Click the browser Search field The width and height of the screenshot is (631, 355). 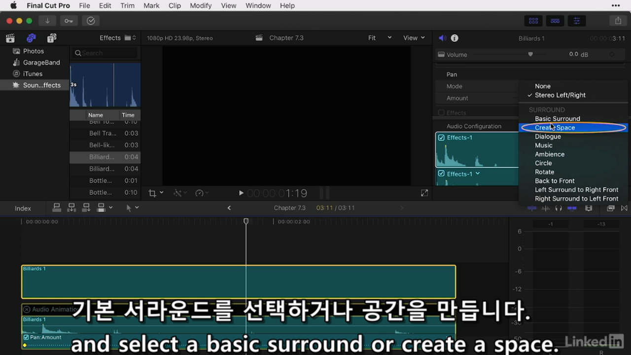click(105, 53)
